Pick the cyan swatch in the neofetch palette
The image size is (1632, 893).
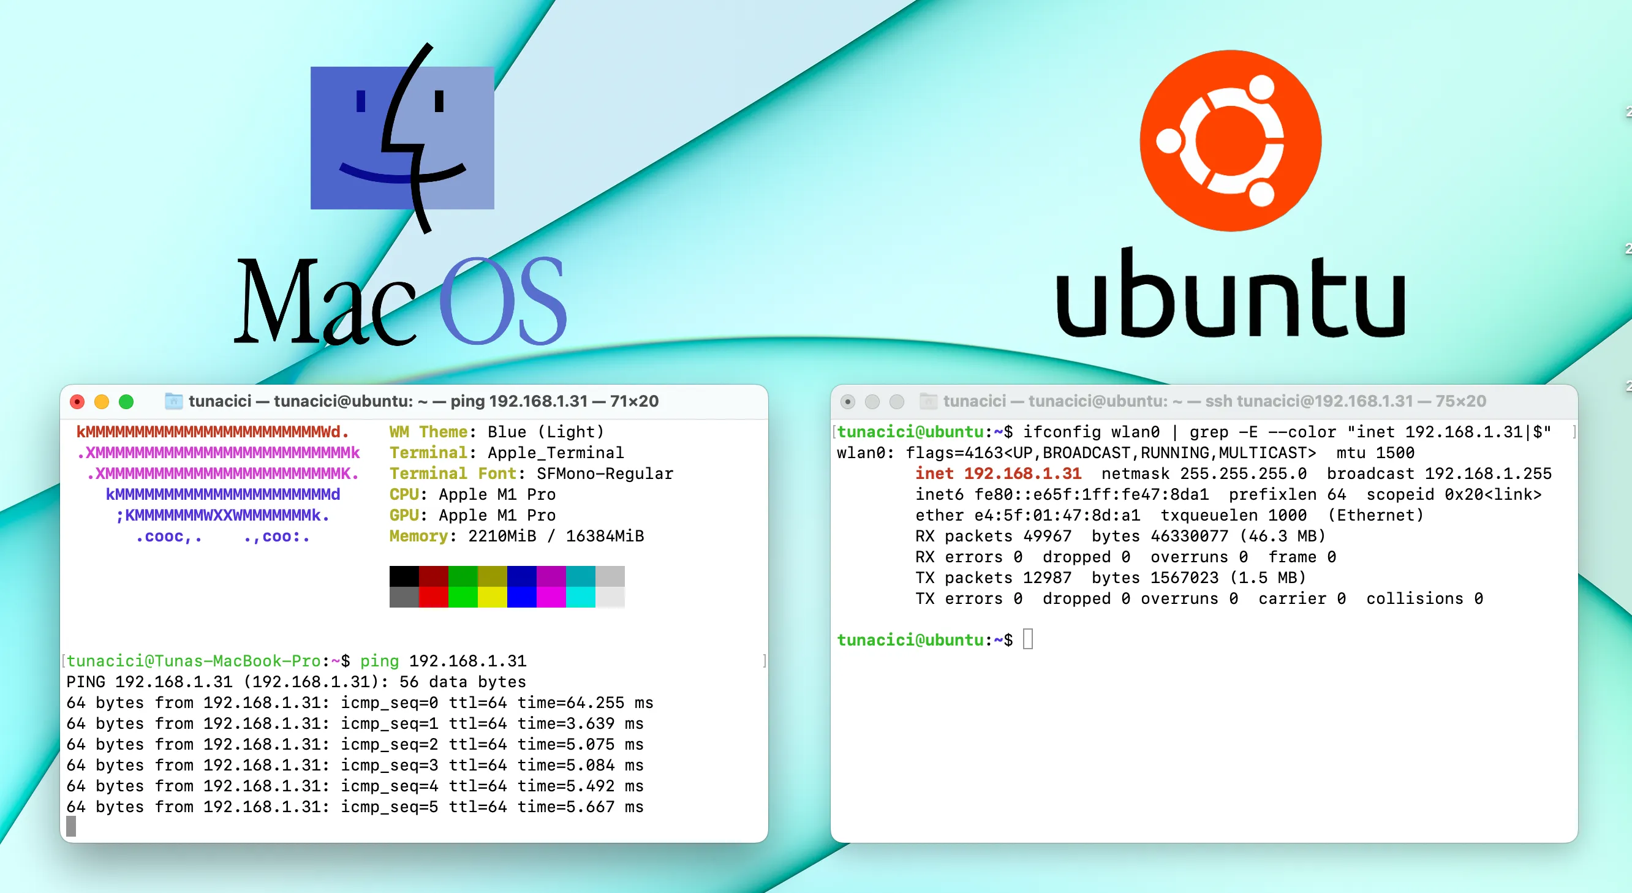pos(580,597)
